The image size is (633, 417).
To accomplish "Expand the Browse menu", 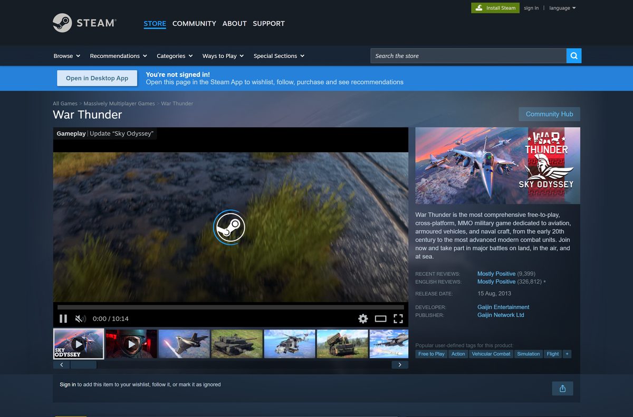I will pos(66,56).
